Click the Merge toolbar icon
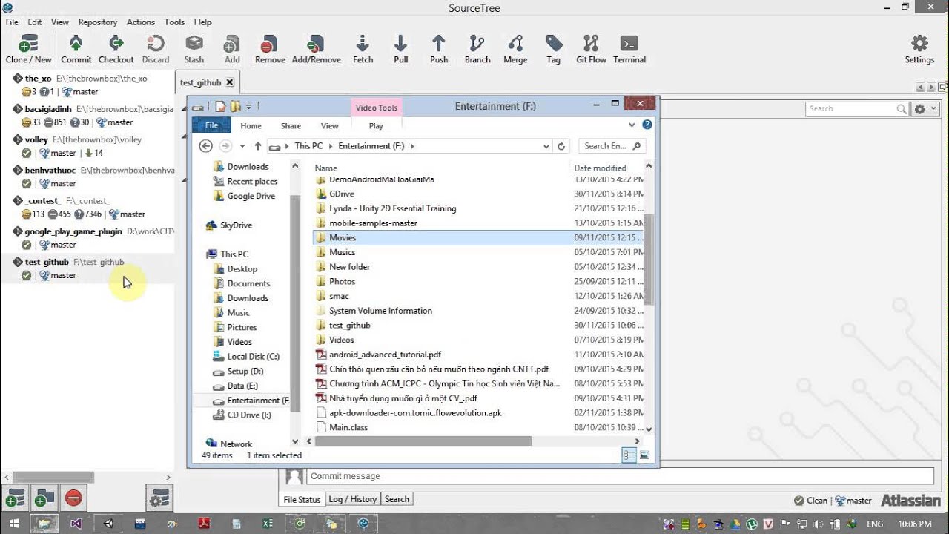The image size is (949, 534). click(515, 49)
